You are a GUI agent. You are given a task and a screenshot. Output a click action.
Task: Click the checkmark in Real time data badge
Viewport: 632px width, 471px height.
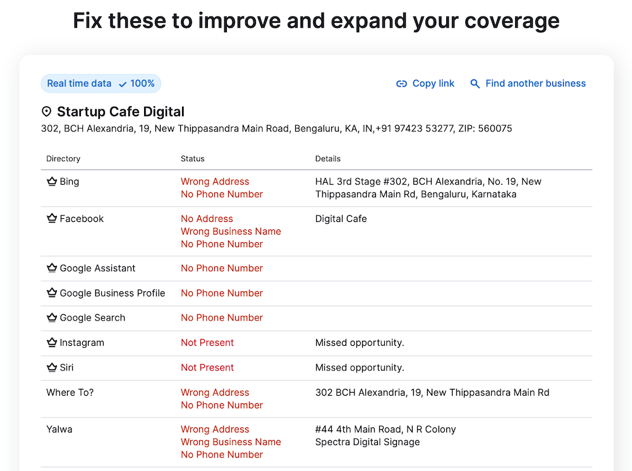123,84
